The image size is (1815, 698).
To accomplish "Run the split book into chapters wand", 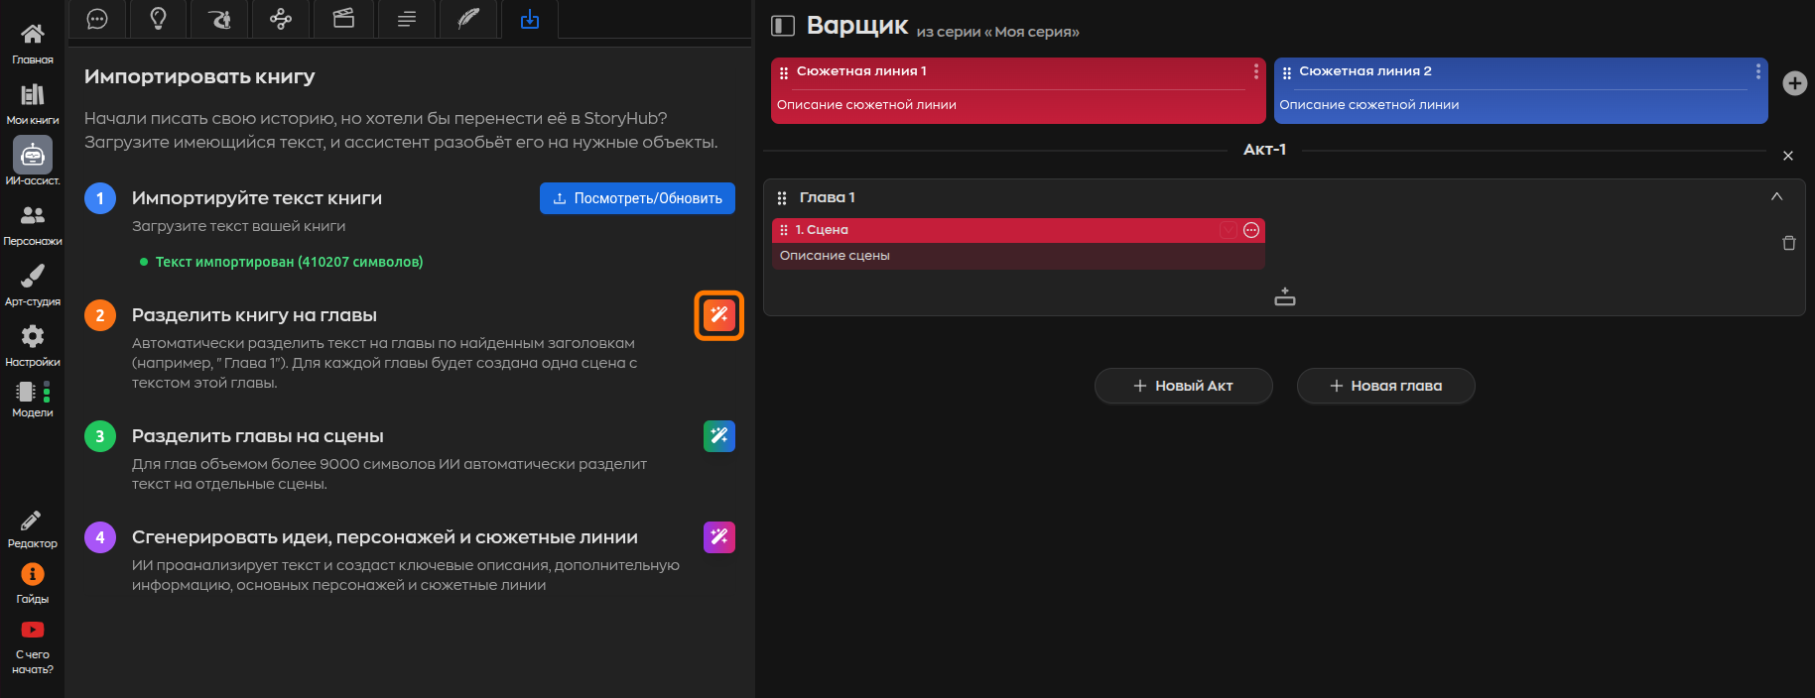I will 718,315.
